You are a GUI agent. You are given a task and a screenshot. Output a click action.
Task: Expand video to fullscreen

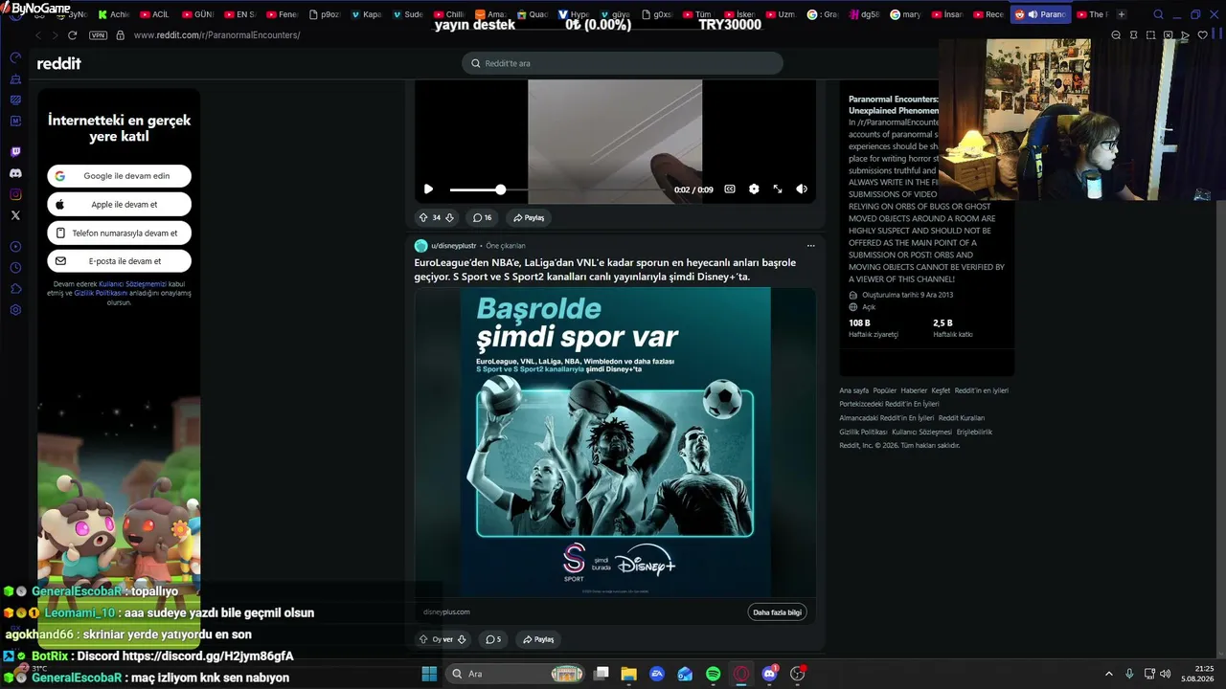pyautogui.click(x=778, y=189)
